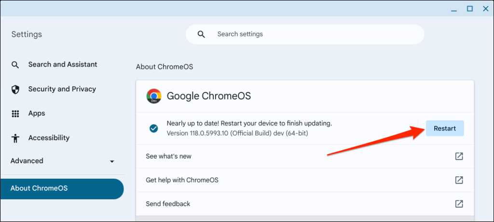494x222 pixels.
Task: Click the Google ChromeOS Dev logo
Action: pyautogui.click(x=154, y=96)
